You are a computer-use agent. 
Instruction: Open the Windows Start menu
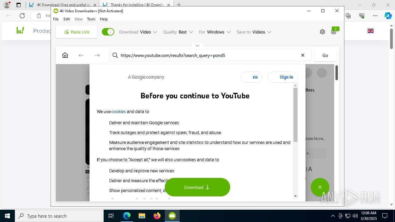point(7,216)
